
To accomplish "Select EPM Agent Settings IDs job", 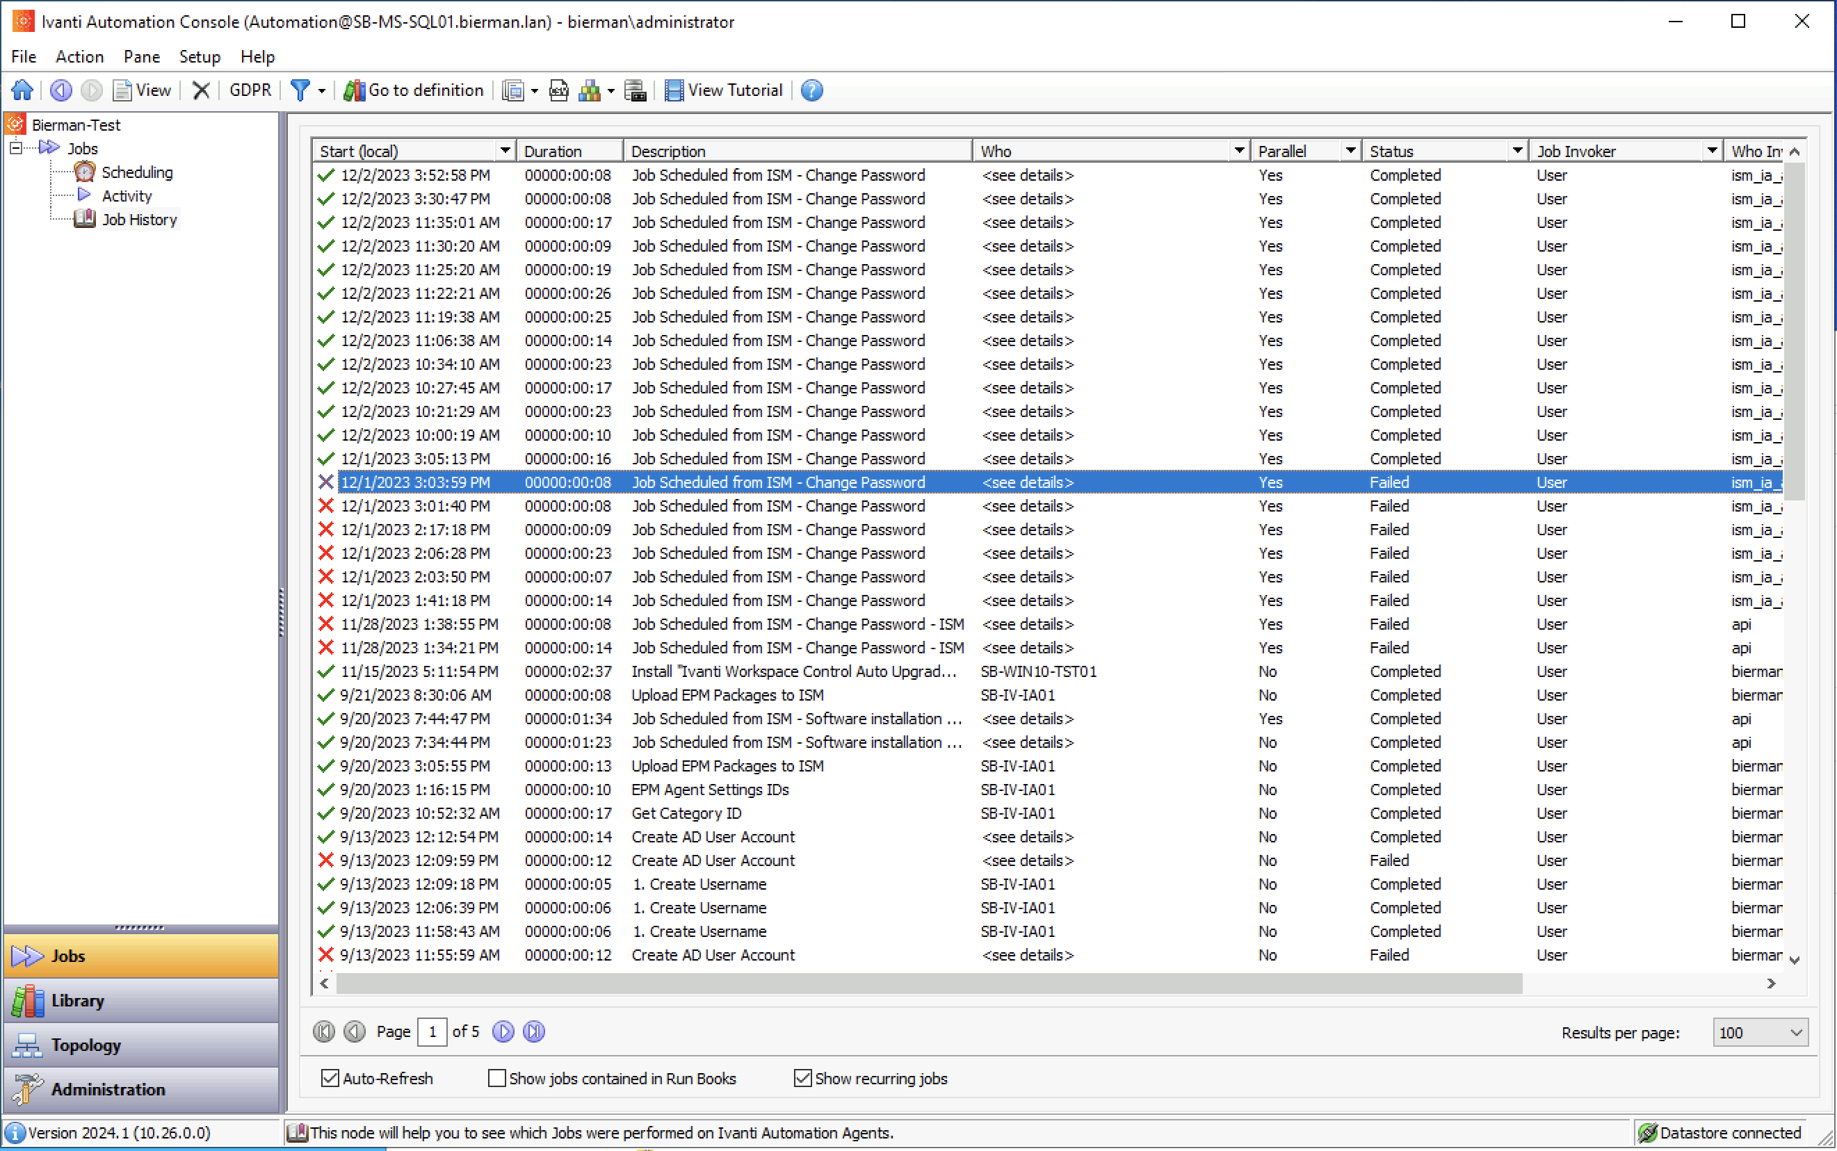I will [1049, 790].
